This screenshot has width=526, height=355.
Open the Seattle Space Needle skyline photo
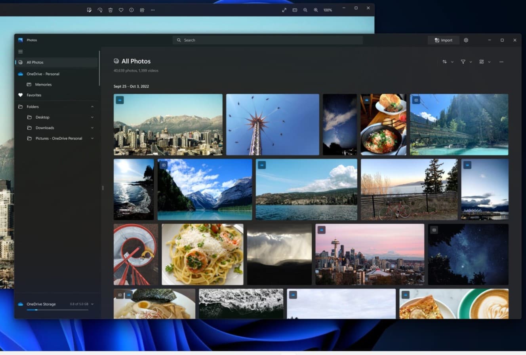pos(370,254)
